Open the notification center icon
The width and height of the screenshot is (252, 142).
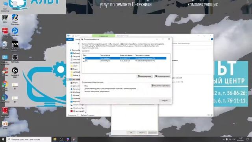click(248, 139)
